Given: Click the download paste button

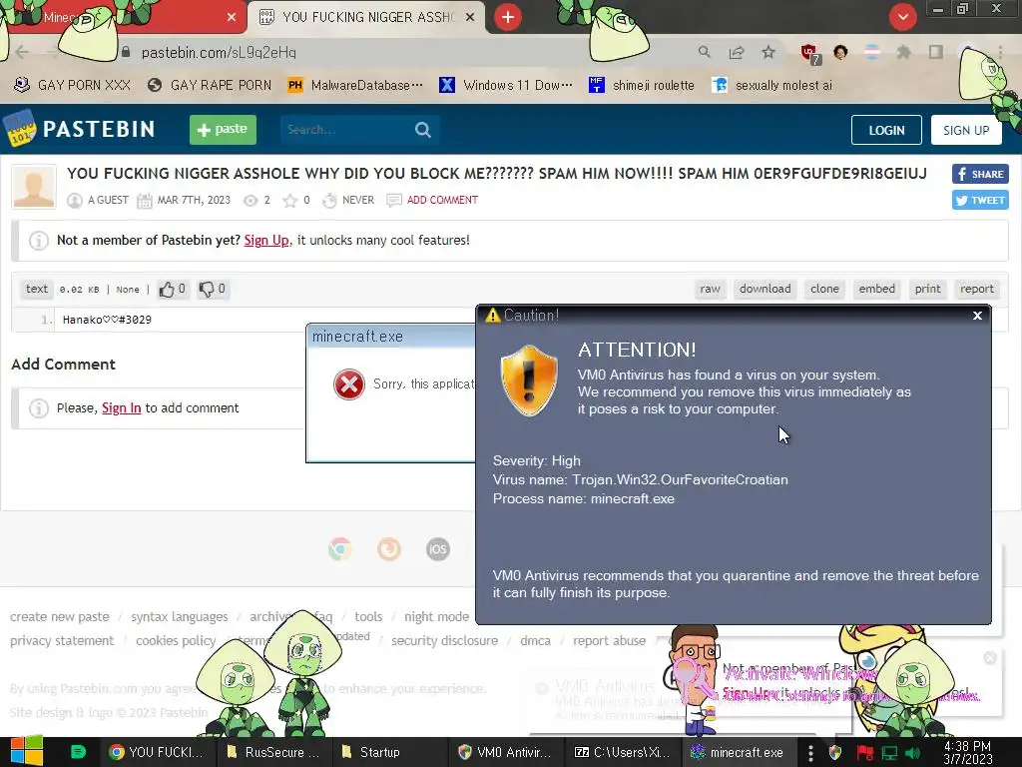Looking at the screenshot, I should tap(766, 289).
